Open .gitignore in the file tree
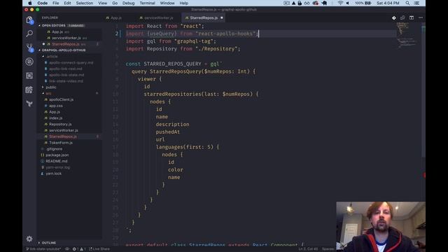The height and width of the screenshot is (252, 448). tap(54, 149)
